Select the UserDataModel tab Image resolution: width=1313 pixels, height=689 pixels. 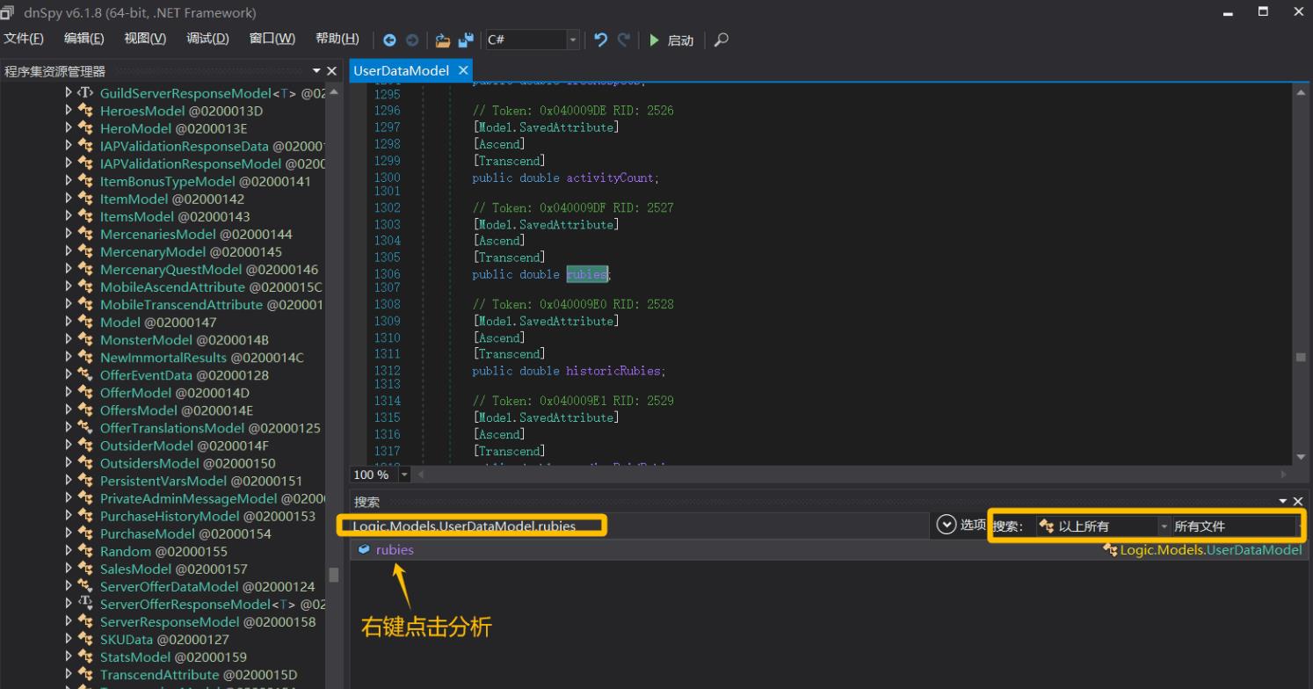[x=402, y=70]
